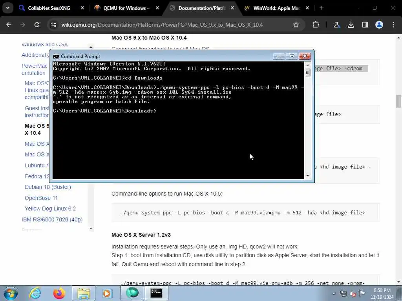Click the page vertical scrollbar thumb

pos(398,102)
